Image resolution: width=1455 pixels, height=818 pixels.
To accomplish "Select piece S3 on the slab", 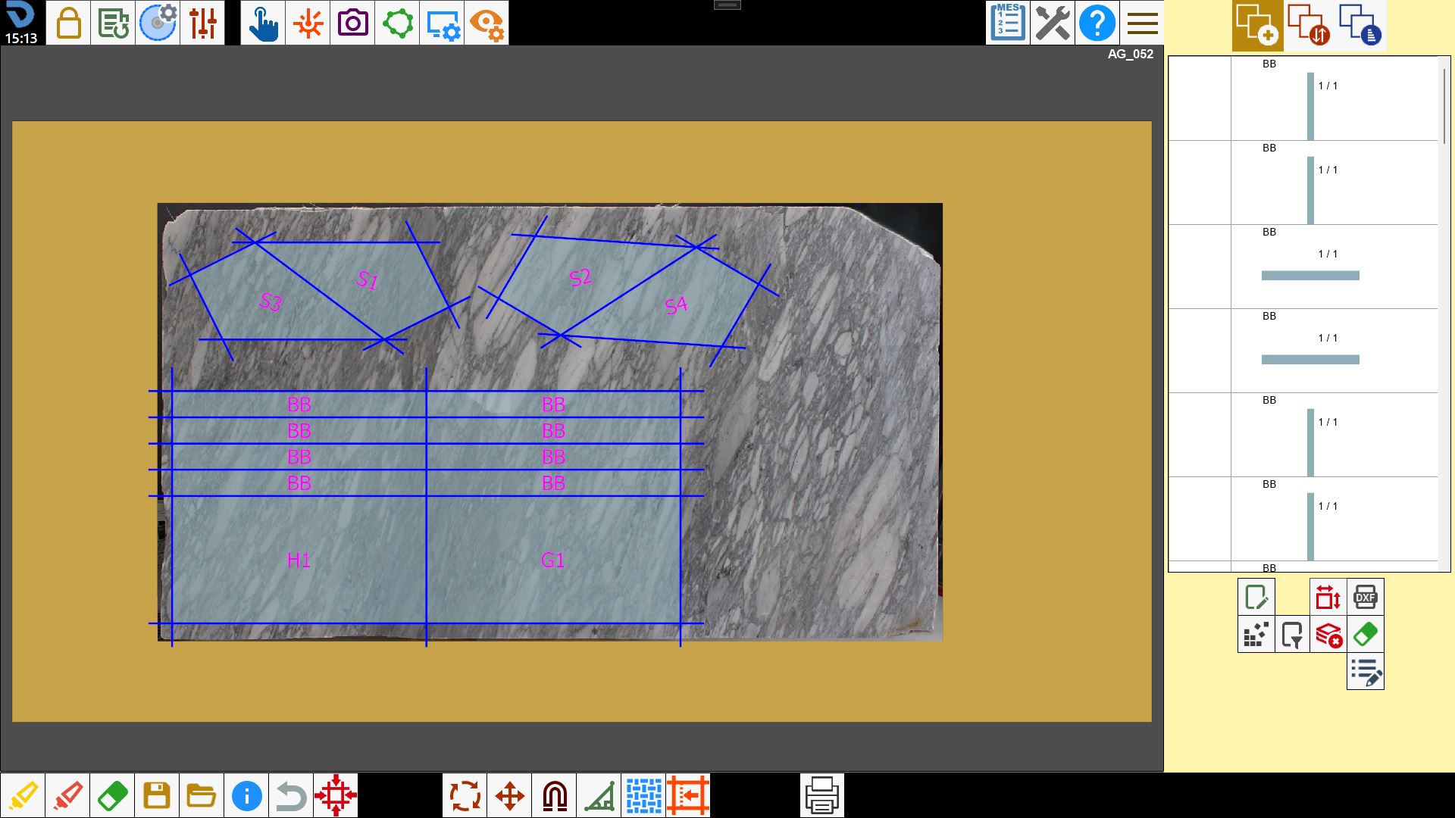I will tap(271, 302).
